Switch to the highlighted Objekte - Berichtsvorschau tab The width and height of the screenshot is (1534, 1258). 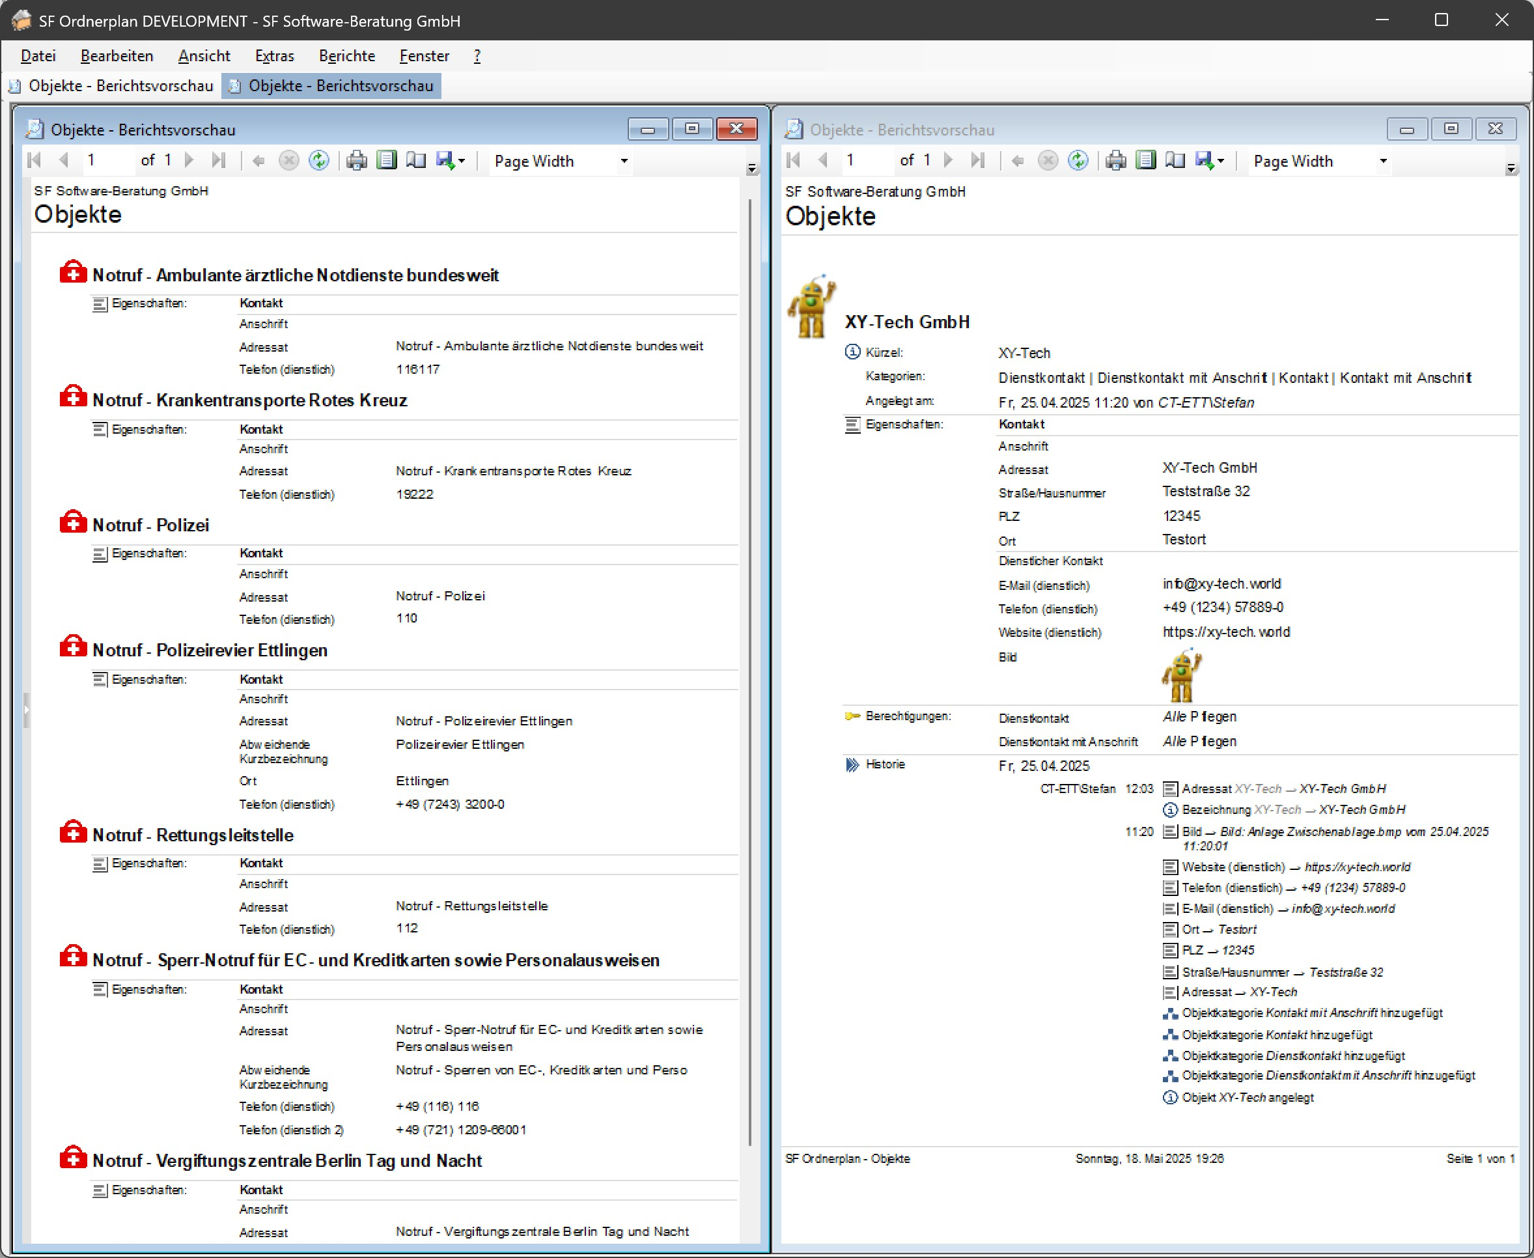(x=331, y=85)
